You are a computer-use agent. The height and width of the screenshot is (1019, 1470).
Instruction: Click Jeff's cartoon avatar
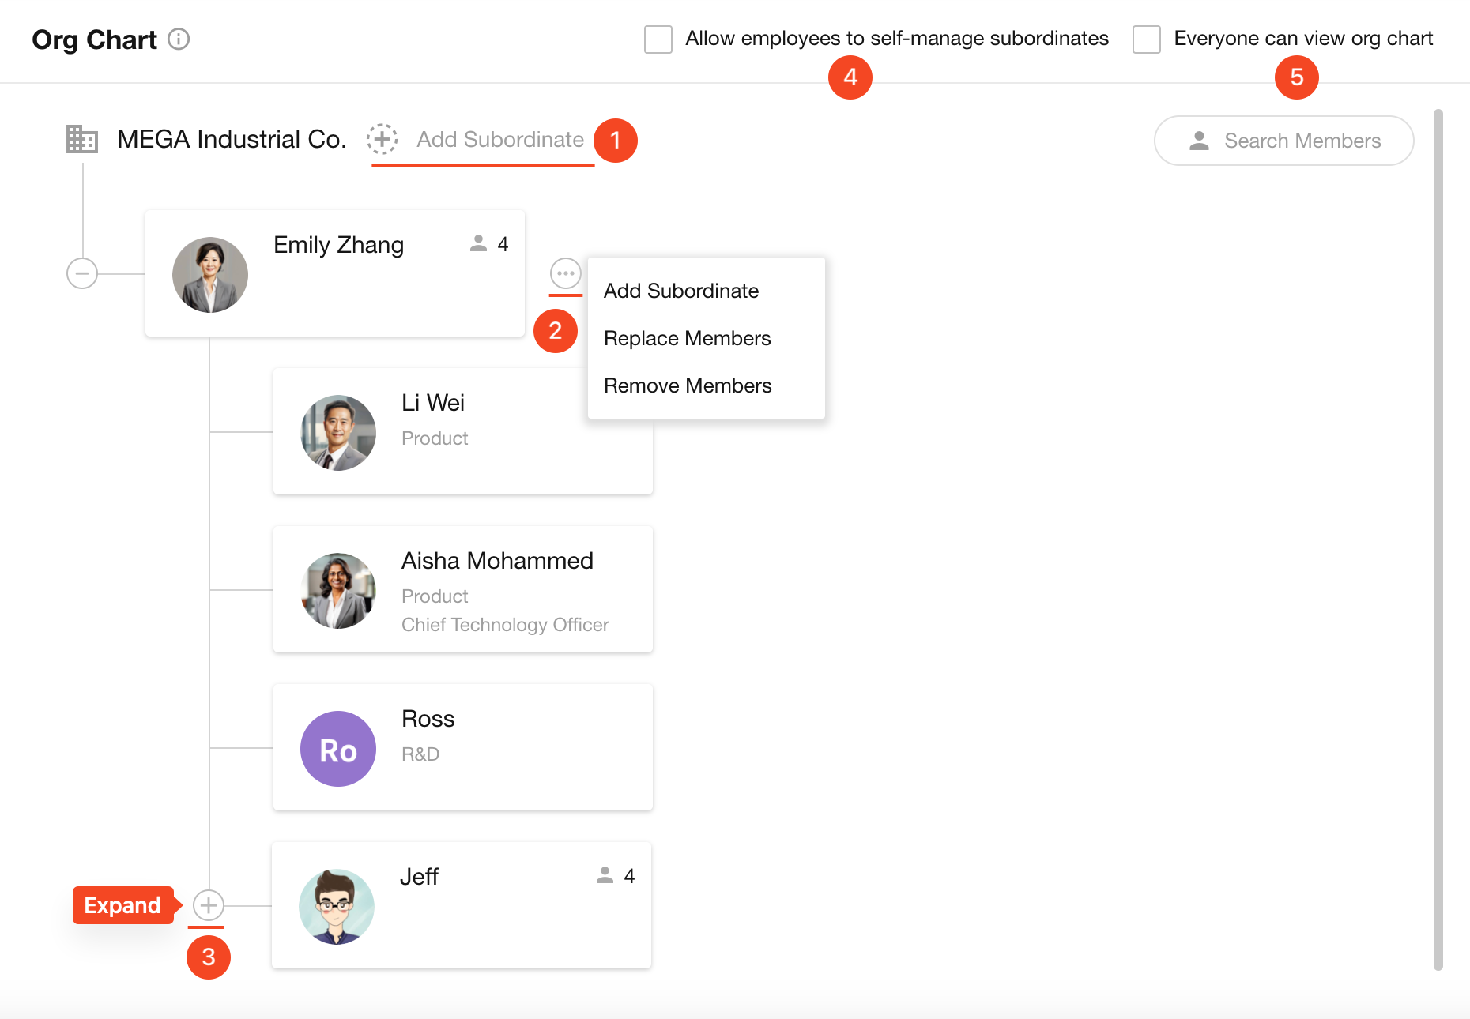[x=337, y=907]
